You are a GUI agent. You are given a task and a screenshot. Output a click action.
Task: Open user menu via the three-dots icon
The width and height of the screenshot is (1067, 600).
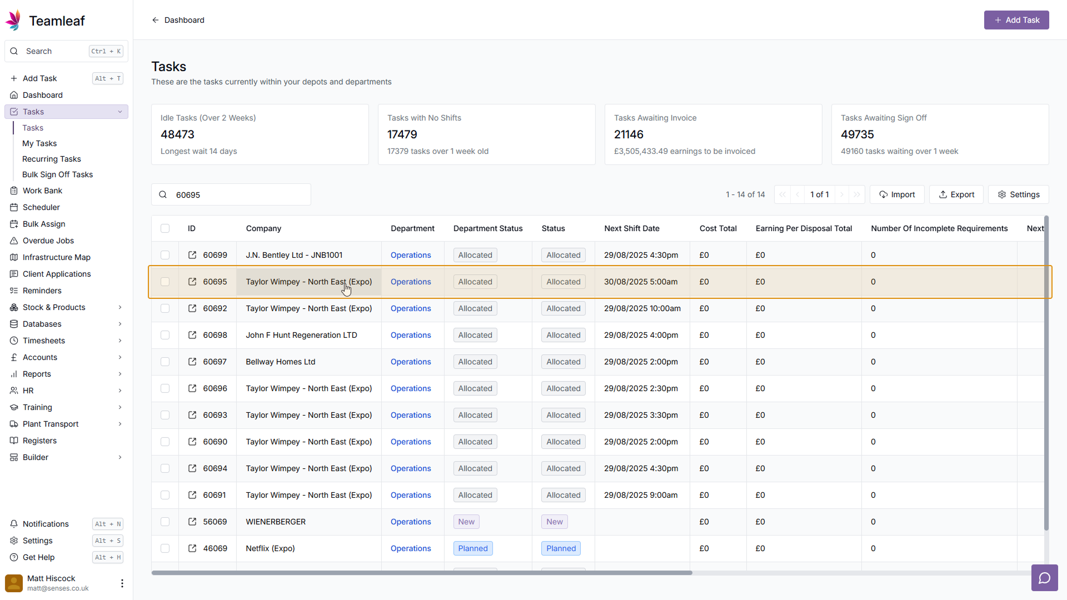[x=122, y=583]
